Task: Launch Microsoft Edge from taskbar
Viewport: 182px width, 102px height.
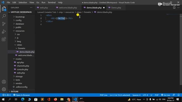Action: coord(23,99)
